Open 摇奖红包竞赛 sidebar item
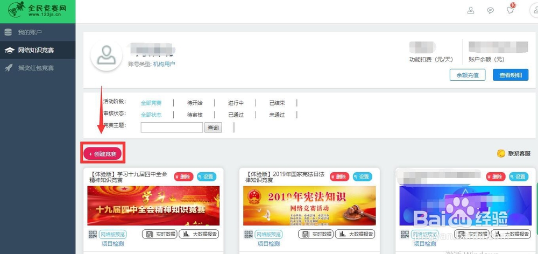538x254 pixels. click(36, 68)
